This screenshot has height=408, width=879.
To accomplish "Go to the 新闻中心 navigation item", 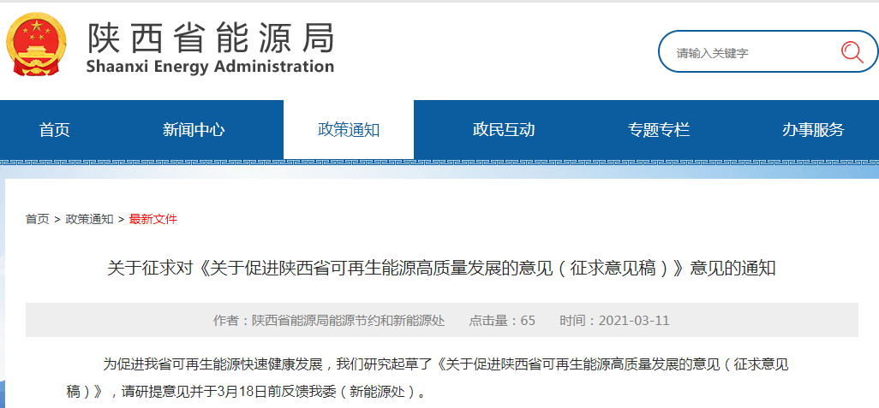I will tap(194, 130).
